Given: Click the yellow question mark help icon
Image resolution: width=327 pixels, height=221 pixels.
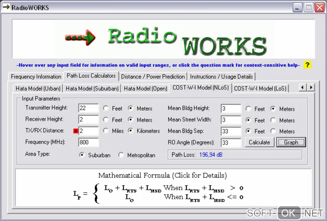Looking at the screenshot, I should point(307,65).
